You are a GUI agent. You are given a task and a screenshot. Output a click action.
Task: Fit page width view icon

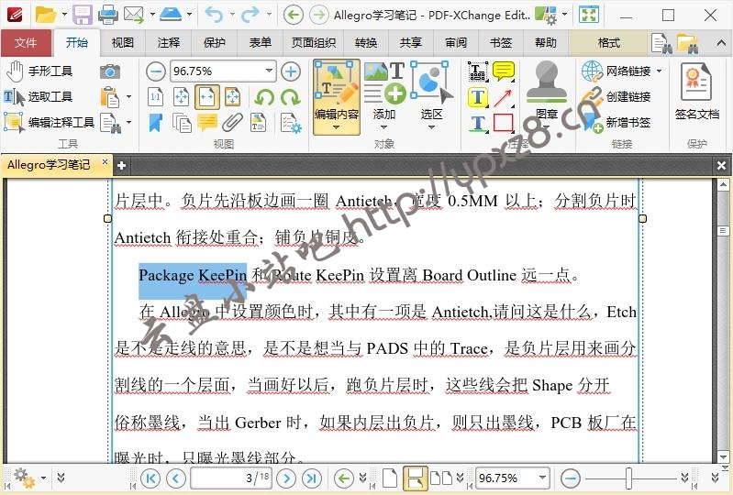(x=207, y=97)
